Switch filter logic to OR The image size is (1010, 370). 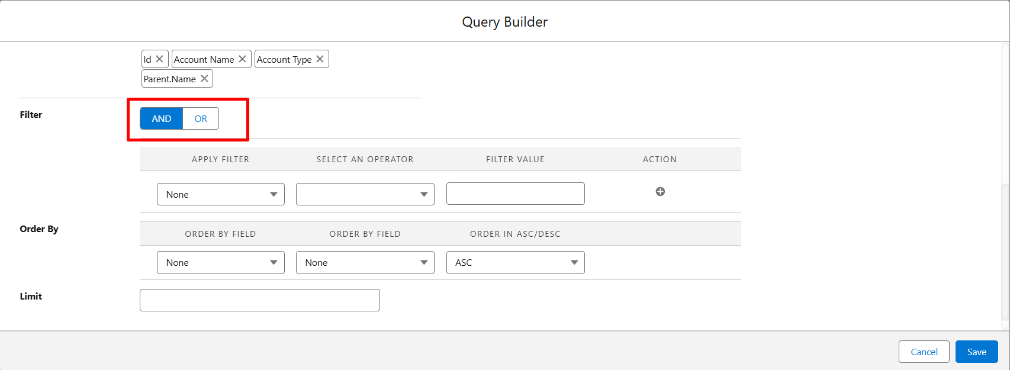click(201, 118)
